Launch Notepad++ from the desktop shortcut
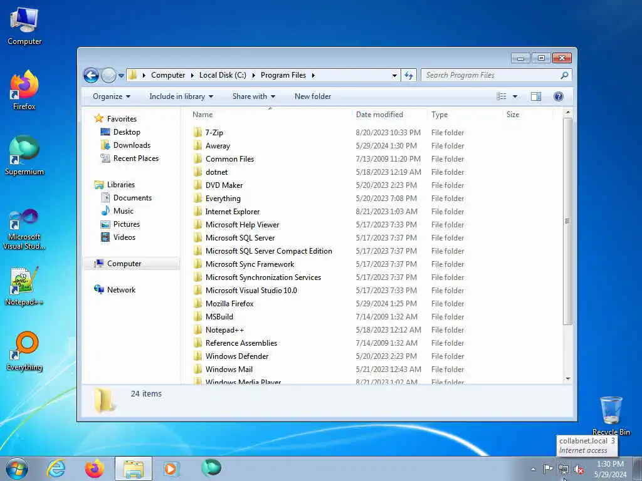This screenshot has height=481, width=642. click(x=24, y=286)
